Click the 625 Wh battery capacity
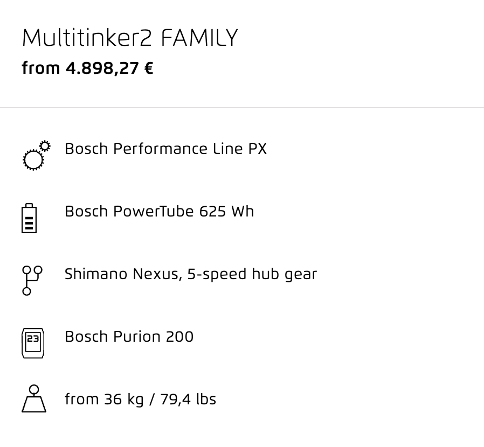 [x=226, y=212]
